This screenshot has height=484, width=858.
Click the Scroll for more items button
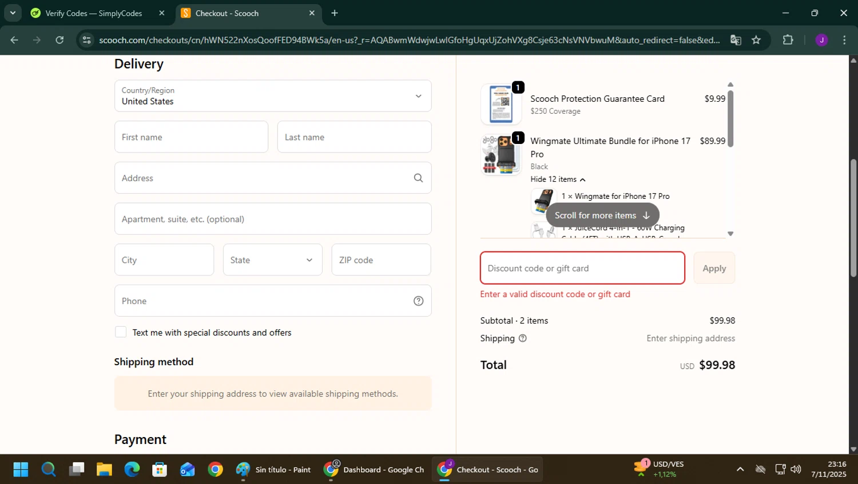tap(602, 215)
